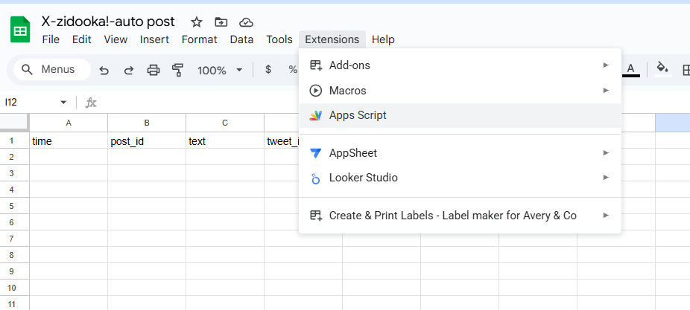The image size is (690, 310).
Task: Star the X-zidooka!-auto post spreadsheet
Action: [x=196, y=22]
